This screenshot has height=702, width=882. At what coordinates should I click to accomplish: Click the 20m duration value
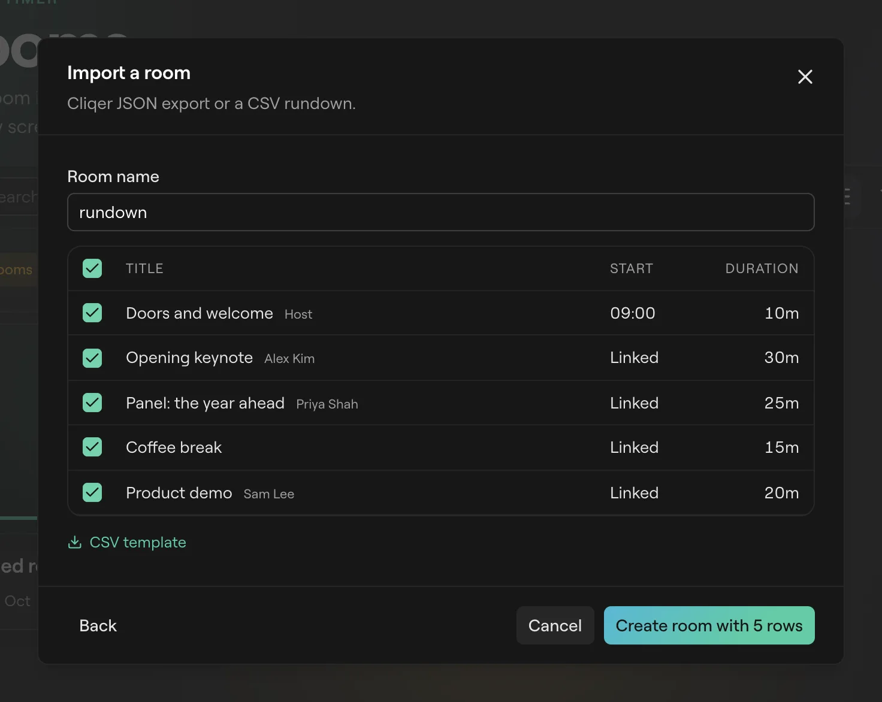point(781,493)
